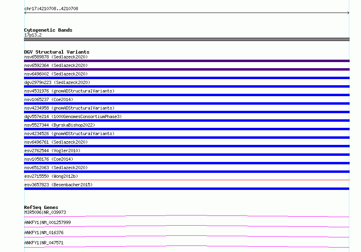This screenshot has height=252, width=361.
Task: Click gene label MIR5096|NR_039973
Action: point(45,212)
